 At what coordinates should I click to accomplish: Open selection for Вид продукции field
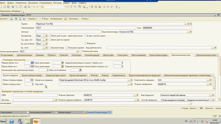(210, 95)
